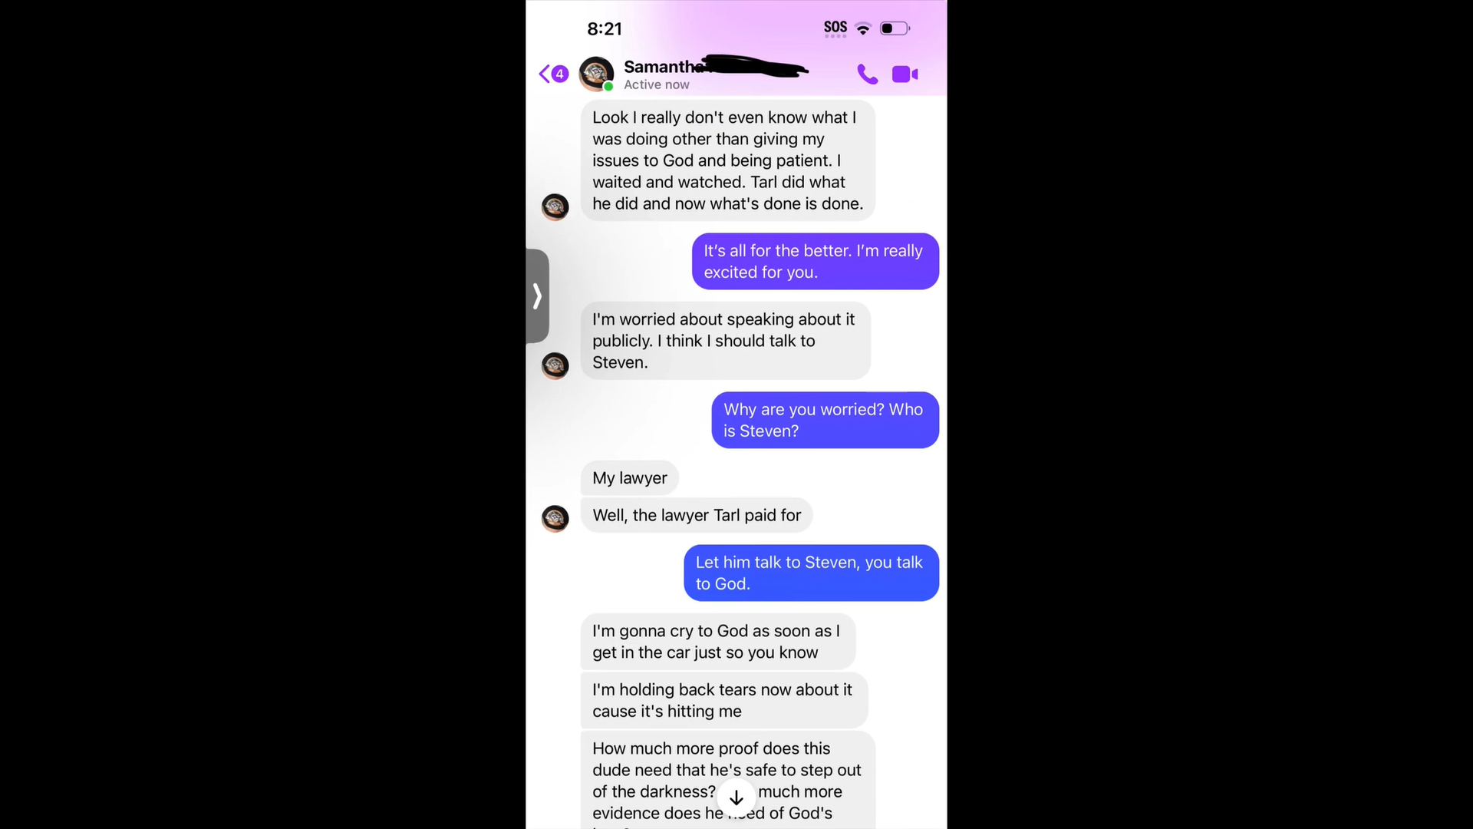
Task: Tap avatar beside 'what's done is done' message
Action: point(555,206)
